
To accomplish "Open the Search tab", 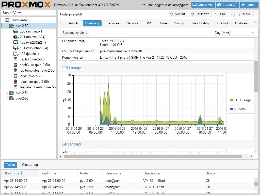I will point(73,23).
